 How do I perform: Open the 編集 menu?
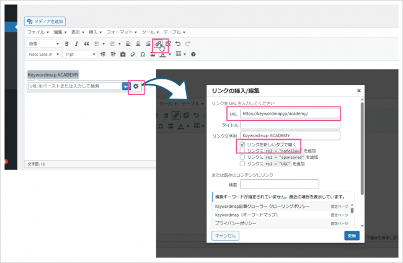point(60,32)
